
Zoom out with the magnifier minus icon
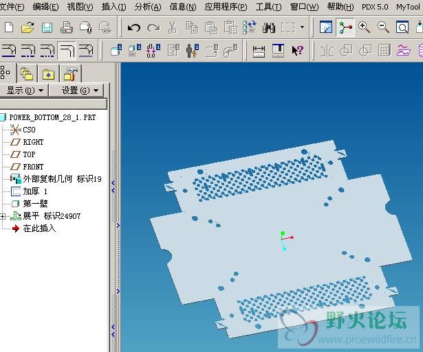tap(384, 27)
